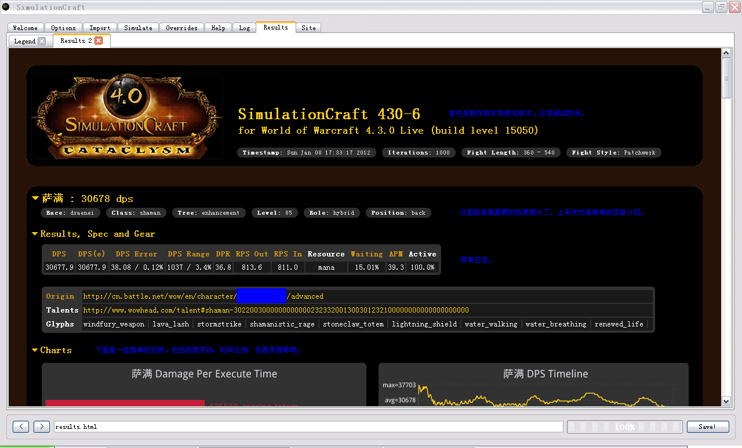Collapse the shaman 30678 dps section
The width and height of the screenshot is (742, 448).
pos(36,199)
